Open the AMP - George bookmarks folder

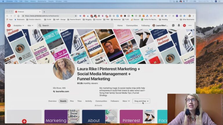click(x=59, y=20)
